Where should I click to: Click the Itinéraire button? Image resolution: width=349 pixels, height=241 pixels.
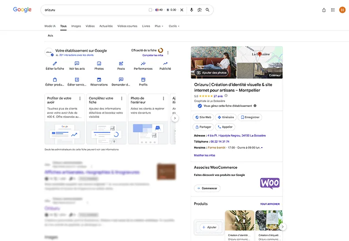pos(226,117)
